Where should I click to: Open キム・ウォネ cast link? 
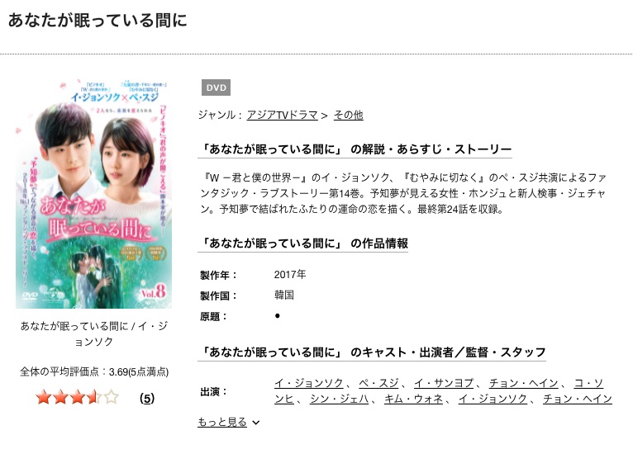pos(413,399)
